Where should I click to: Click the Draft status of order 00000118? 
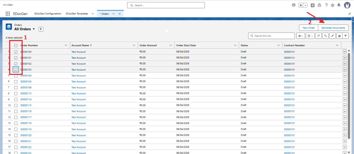[x=244, y=123]
